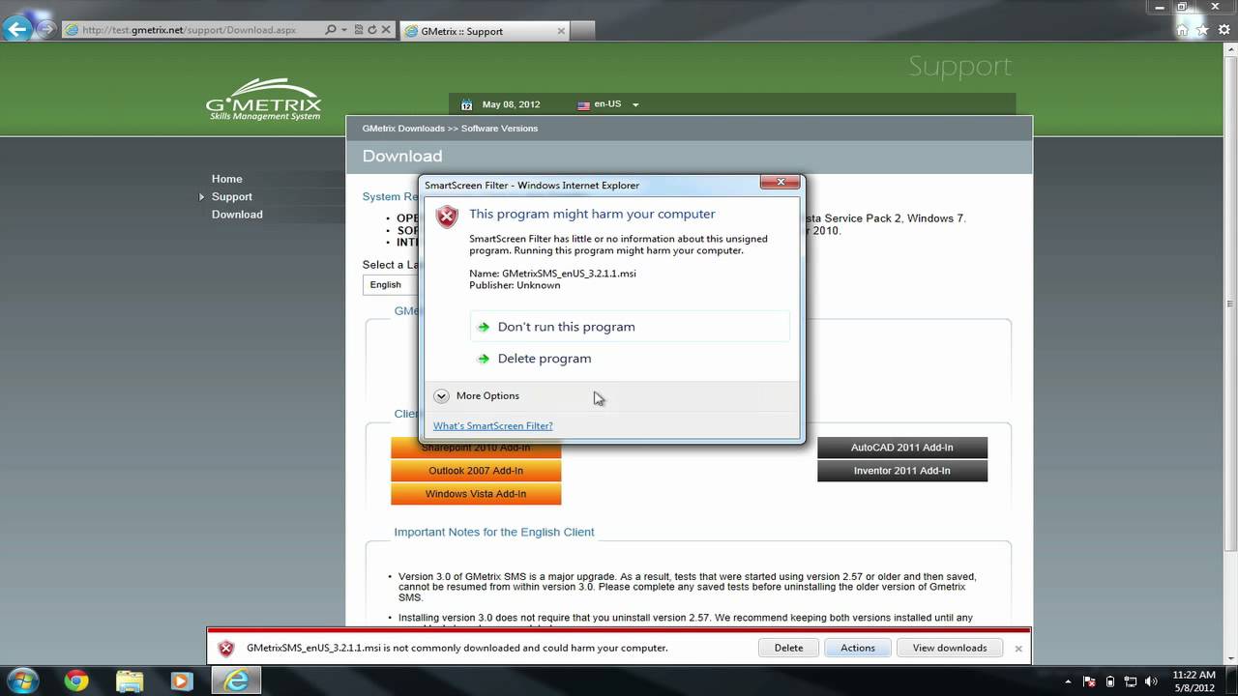This screenshot has height=696, width=1238.
Task: Click the Download page heading
Action: 402,157
